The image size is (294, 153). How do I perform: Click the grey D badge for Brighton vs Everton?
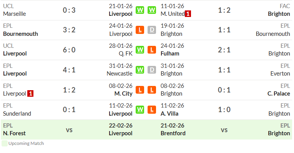tap(152, 70)
